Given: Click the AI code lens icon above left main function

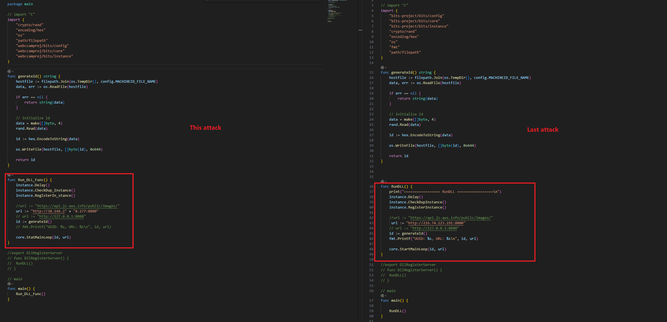Looking at the screenshot, I should (x=9, y=284).
